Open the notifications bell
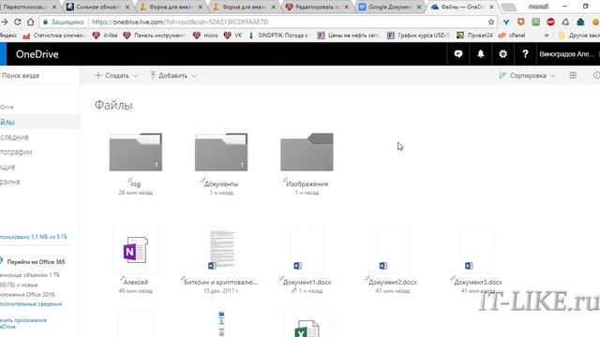 click(x=481, y=54)
